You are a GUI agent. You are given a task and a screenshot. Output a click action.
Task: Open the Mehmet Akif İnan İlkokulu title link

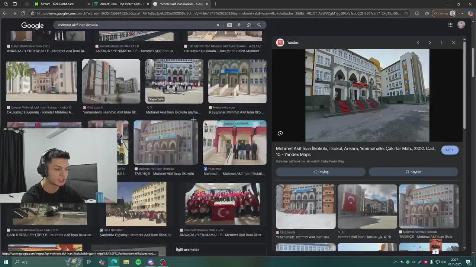tap(356, 152)
